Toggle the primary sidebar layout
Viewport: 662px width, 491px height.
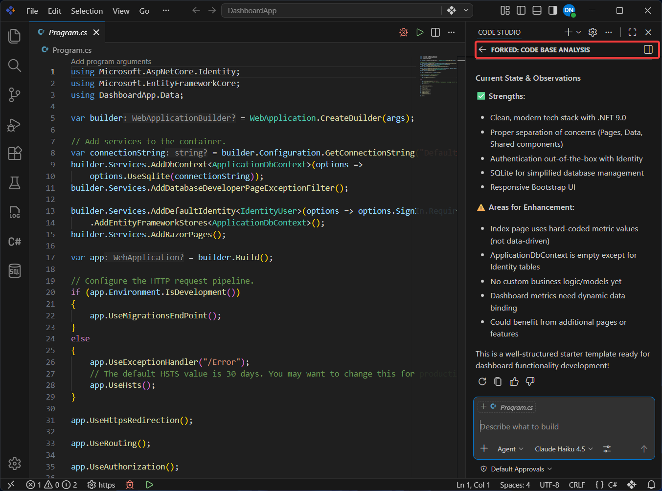click(x=521, y=10)
